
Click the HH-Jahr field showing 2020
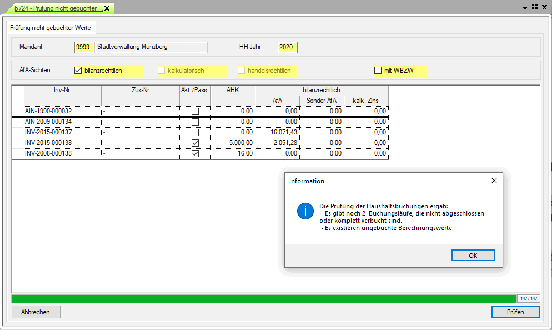coord(287,47)
